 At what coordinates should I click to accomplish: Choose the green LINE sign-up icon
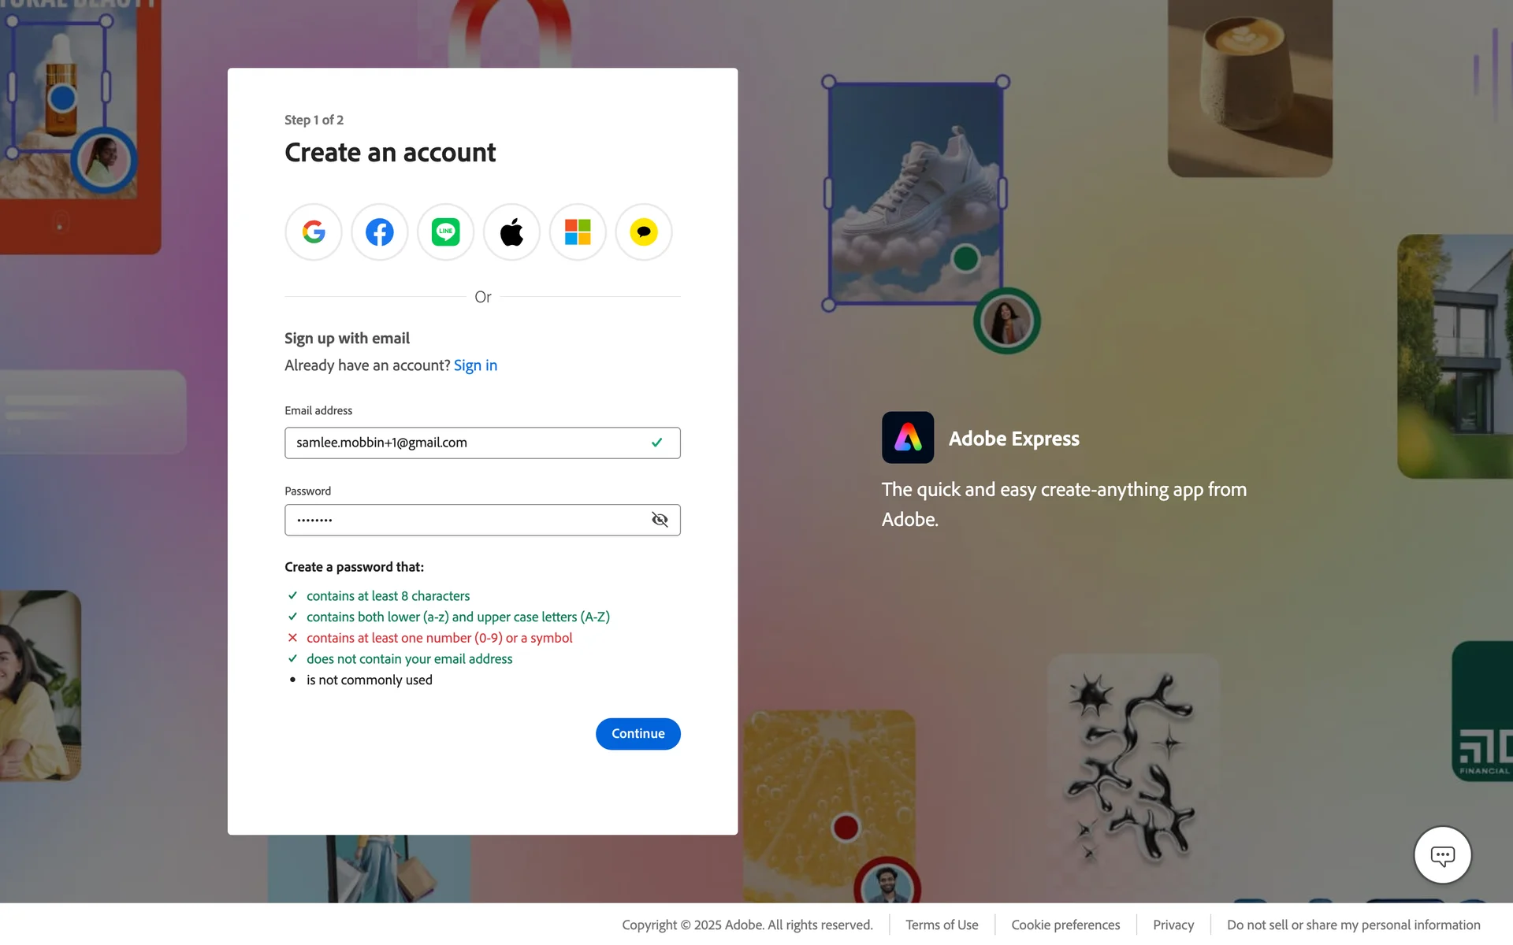click(446, 232)
